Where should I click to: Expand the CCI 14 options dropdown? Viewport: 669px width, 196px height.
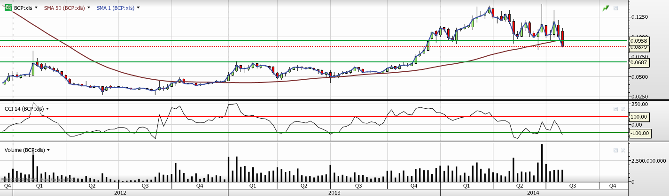coord(48,109)
